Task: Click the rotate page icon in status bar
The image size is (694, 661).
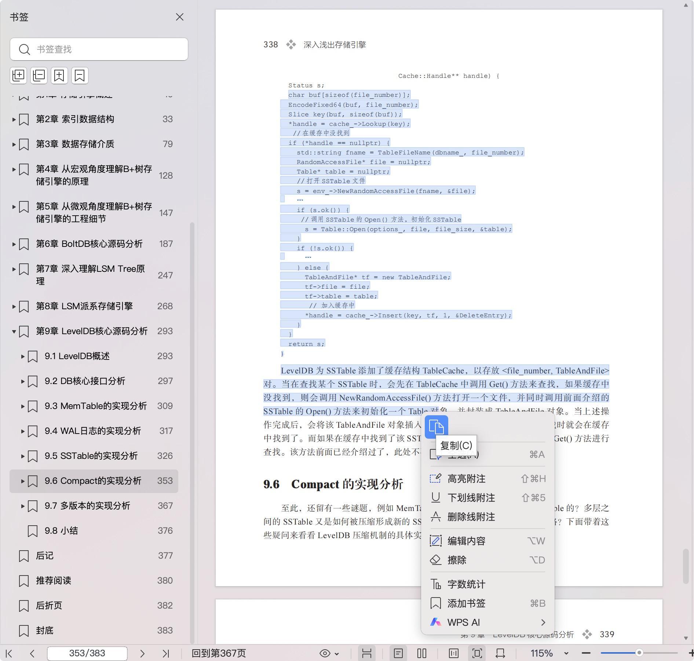Action: (500, 653)
